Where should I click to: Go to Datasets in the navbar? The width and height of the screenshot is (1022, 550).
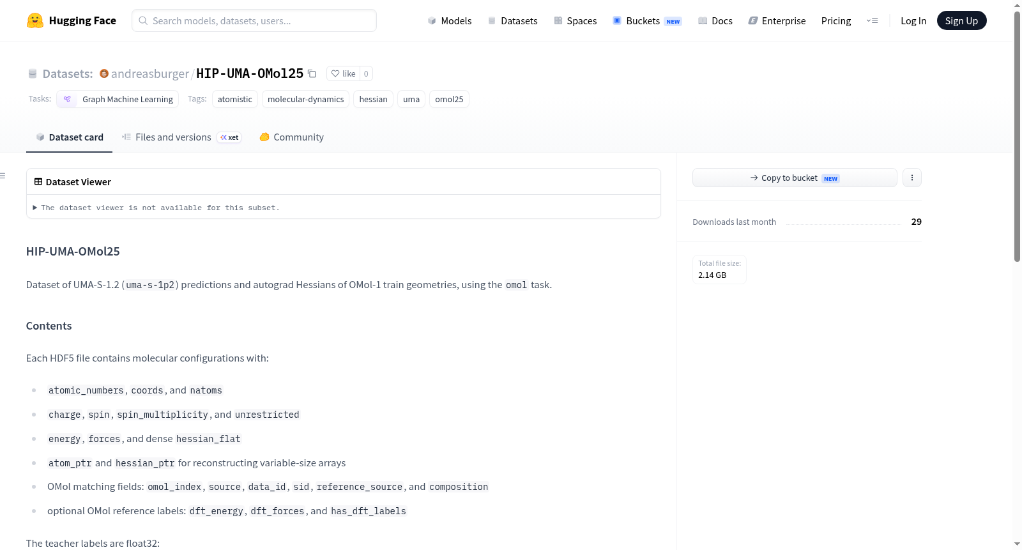pos(512,20)
